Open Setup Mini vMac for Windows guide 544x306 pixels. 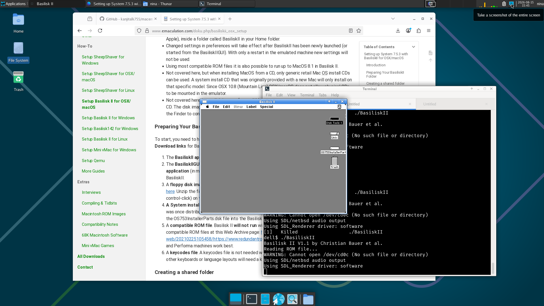tap(109, 150)
